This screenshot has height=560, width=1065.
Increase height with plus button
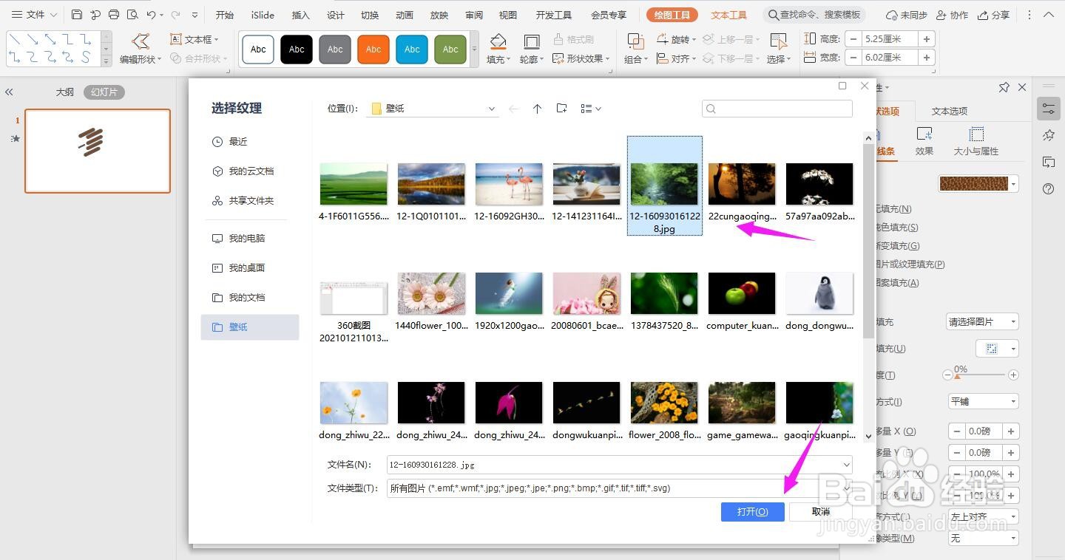pos(927,39)
